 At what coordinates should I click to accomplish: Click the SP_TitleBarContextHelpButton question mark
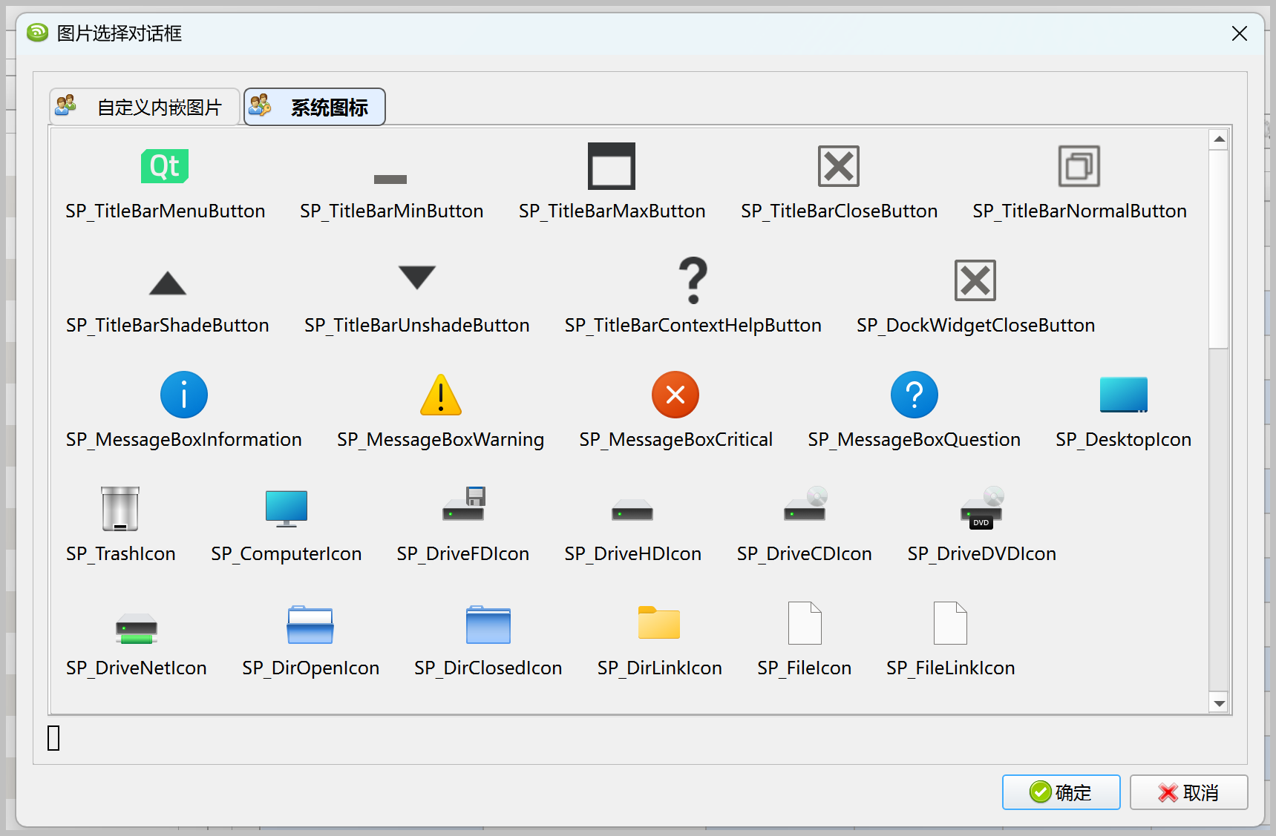pyautogui.click(x=693, y=280)
